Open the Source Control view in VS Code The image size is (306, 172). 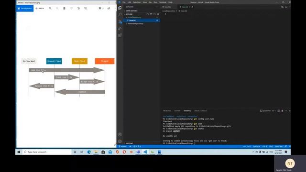(x=120, y=21)
